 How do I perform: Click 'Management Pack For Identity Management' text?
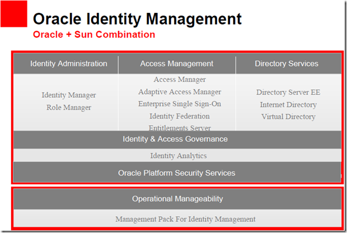coord(185,219)
